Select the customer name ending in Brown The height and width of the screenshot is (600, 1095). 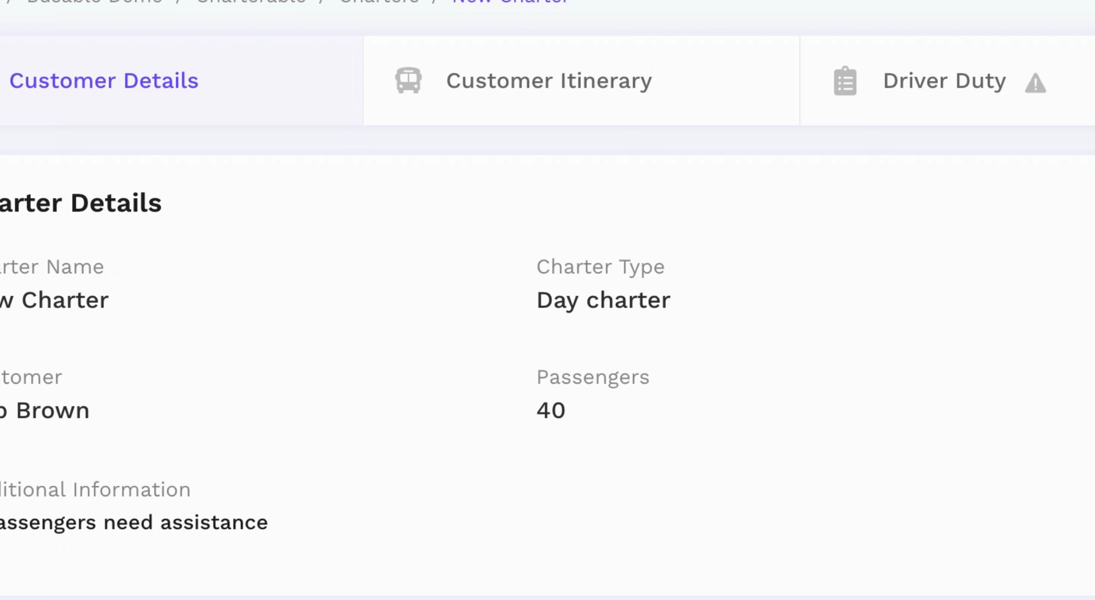[45, 410]
